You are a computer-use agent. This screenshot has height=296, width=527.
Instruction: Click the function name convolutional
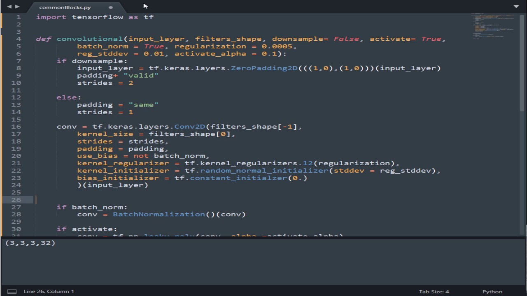tap(90, 39)
